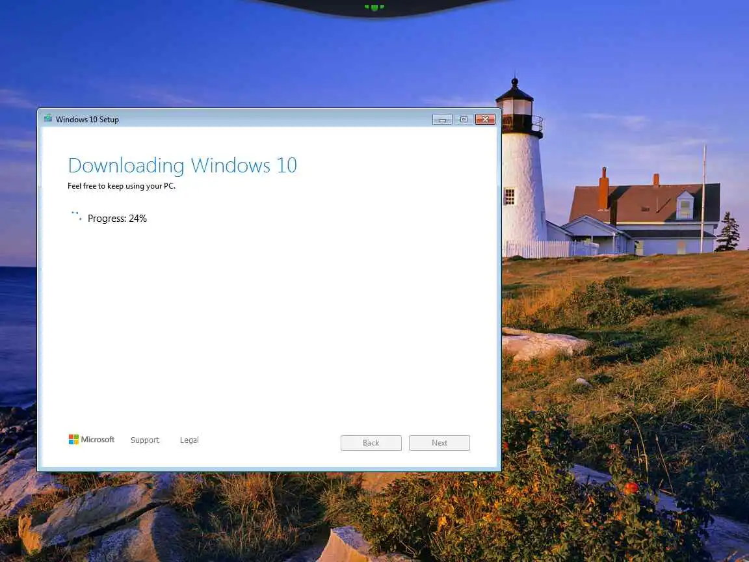Close the Windows 10 Setup window

[485, 120]
